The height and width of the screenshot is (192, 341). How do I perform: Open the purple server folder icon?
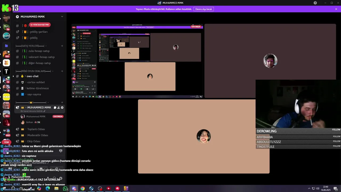click(x=6, y=46)
